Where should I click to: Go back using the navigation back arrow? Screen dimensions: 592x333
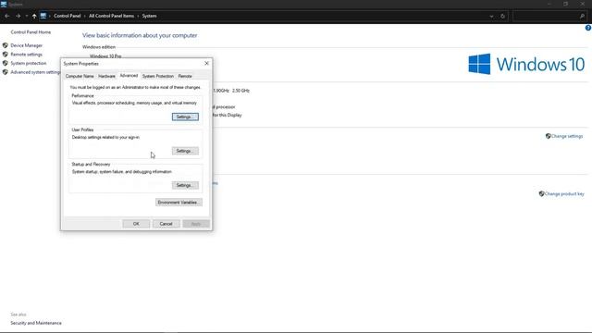[x=6, y=16]
